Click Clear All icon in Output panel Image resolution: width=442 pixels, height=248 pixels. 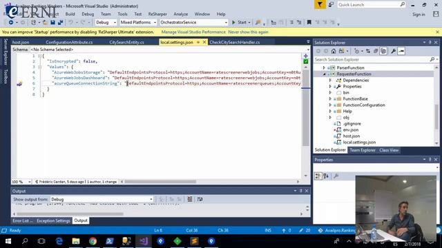pyautogui.click(x=190, y=199)
